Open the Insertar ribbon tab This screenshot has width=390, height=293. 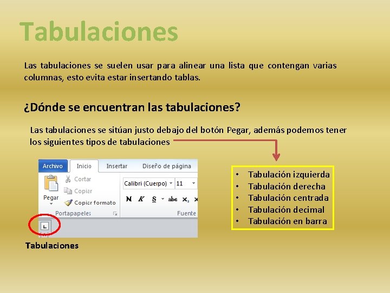tap(116, 166)
